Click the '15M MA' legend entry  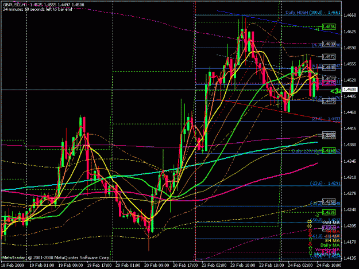click(x=331, y=223)
